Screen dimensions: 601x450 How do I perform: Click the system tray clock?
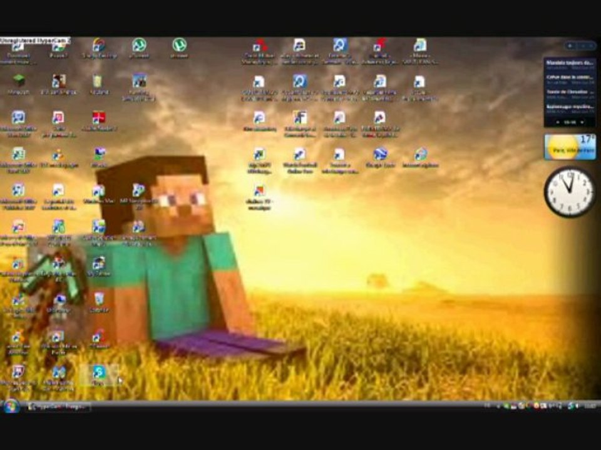(590, 406)
